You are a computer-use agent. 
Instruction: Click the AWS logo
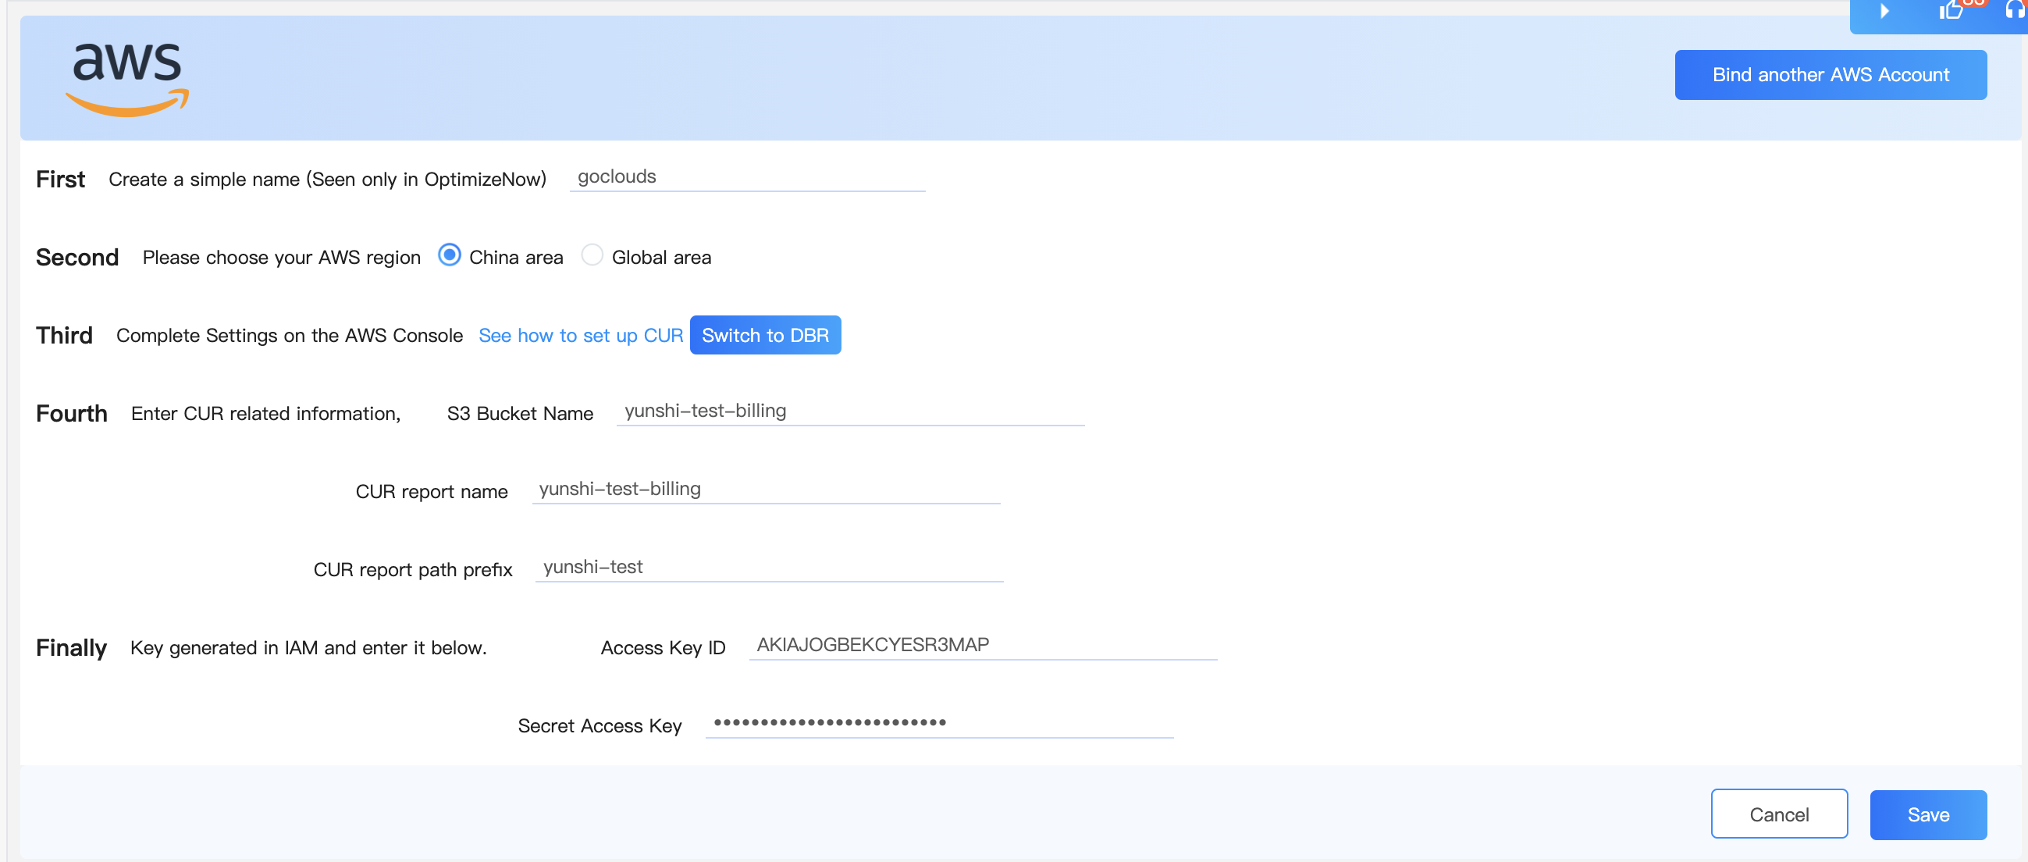126,80
